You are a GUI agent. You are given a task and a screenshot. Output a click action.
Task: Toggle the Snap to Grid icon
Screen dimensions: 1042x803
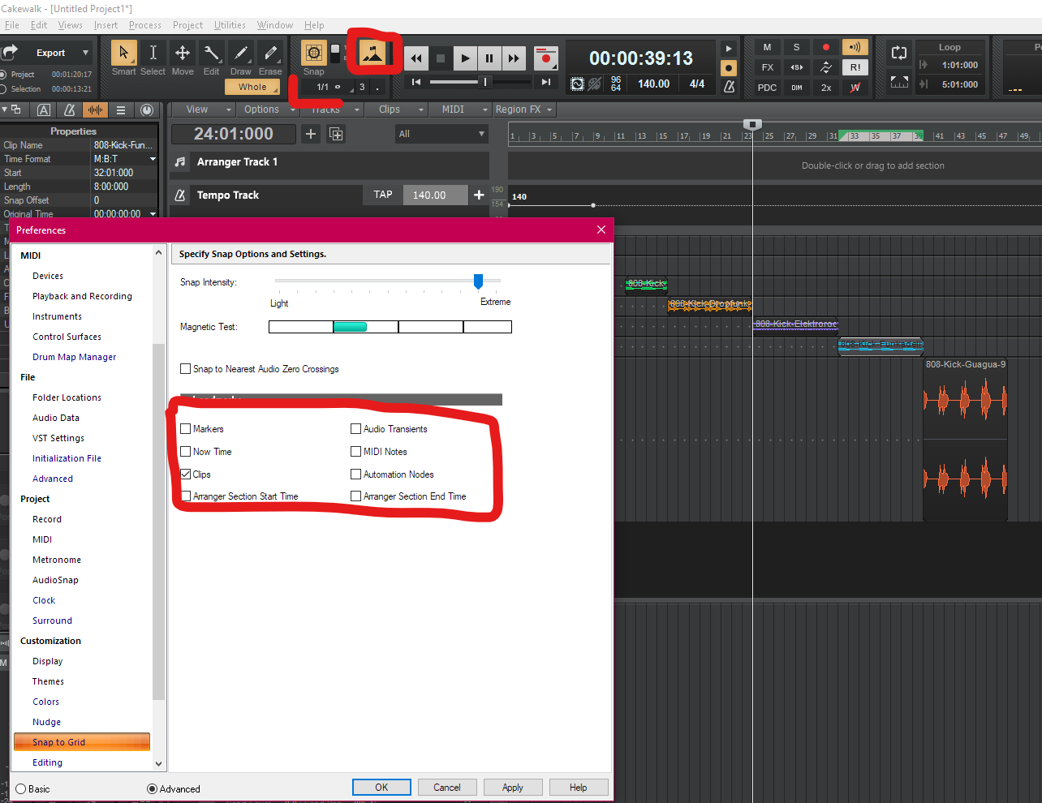pos(314,54)
